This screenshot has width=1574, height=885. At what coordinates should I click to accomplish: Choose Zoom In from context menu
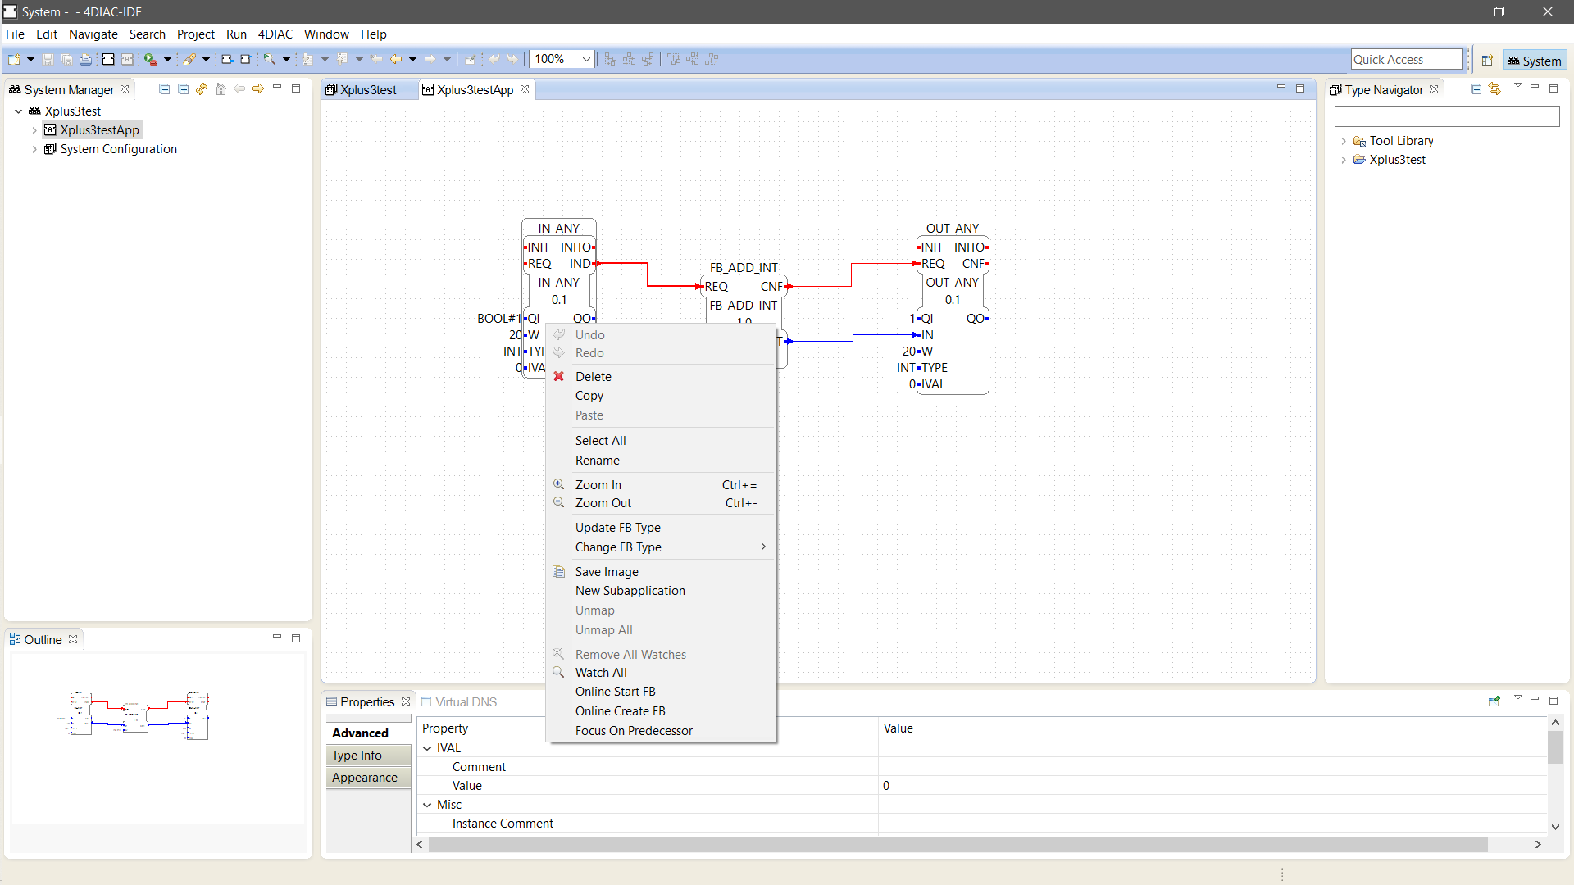(x=662, y=485)
